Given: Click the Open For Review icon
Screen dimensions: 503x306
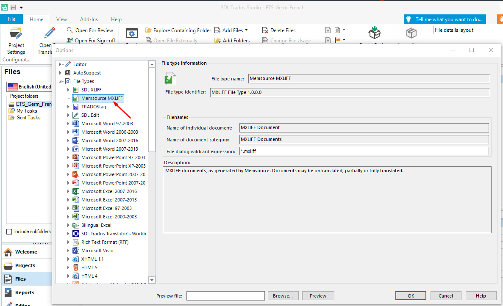Looking at the screenshot, I should pos(69,30).
